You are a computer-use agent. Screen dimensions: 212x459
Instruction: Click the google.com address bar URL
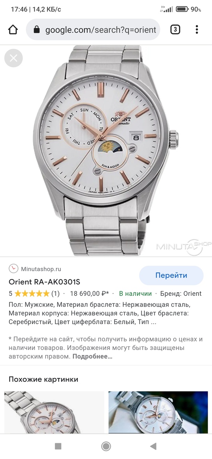pyautogui.click(x=101, y=30)
